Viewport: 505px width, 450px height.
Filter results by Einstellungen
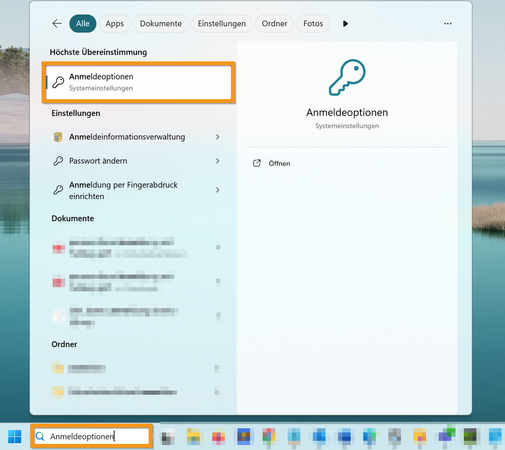coord(221,23)
